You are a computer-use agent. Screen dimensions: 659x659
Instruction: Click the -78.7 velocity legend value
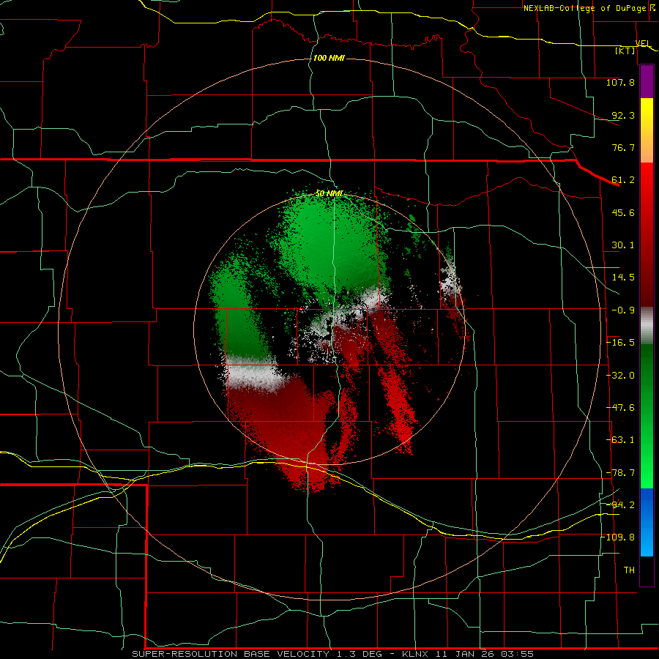coord(620,473)
